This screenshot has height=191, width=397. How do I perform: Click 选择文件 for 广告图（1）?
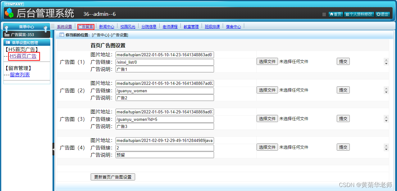pyautogui.click(x=267, y=61)
